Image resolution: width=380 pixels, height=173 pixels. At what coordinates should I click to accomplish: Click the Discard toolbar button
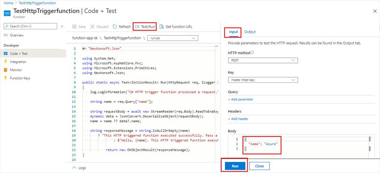point(99,27)
